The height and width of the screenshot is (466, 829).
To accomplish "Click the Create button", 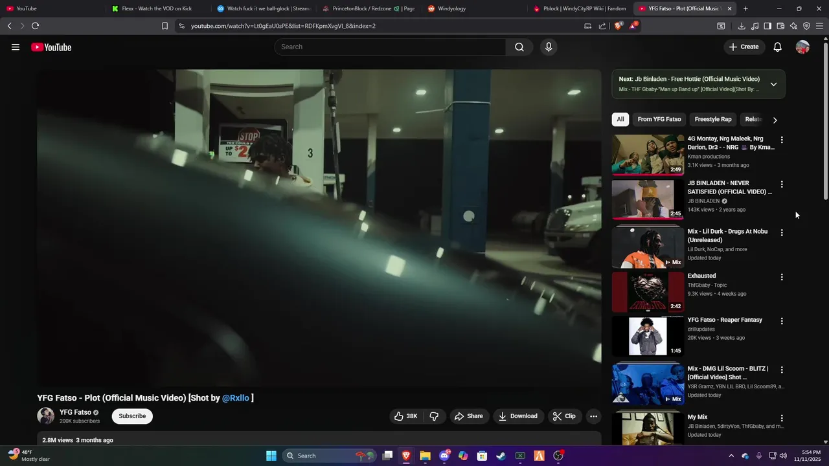I will pos(744,47).
